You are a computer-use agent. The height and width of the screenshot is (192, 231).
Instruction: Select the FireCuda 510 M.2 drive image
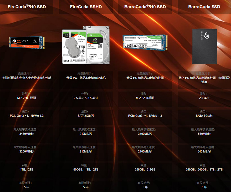(x=27, y=43)
